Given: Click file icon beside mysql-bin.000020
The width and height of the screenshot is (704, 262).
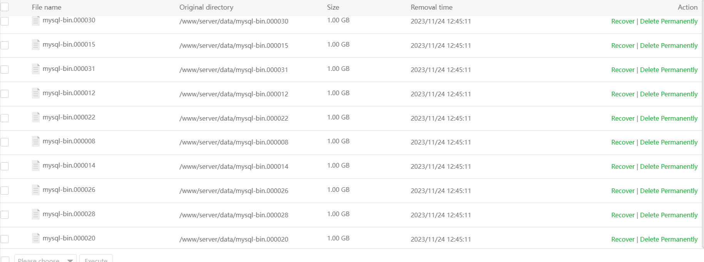Looking at the screenshot, I should [x=36, y=238].
